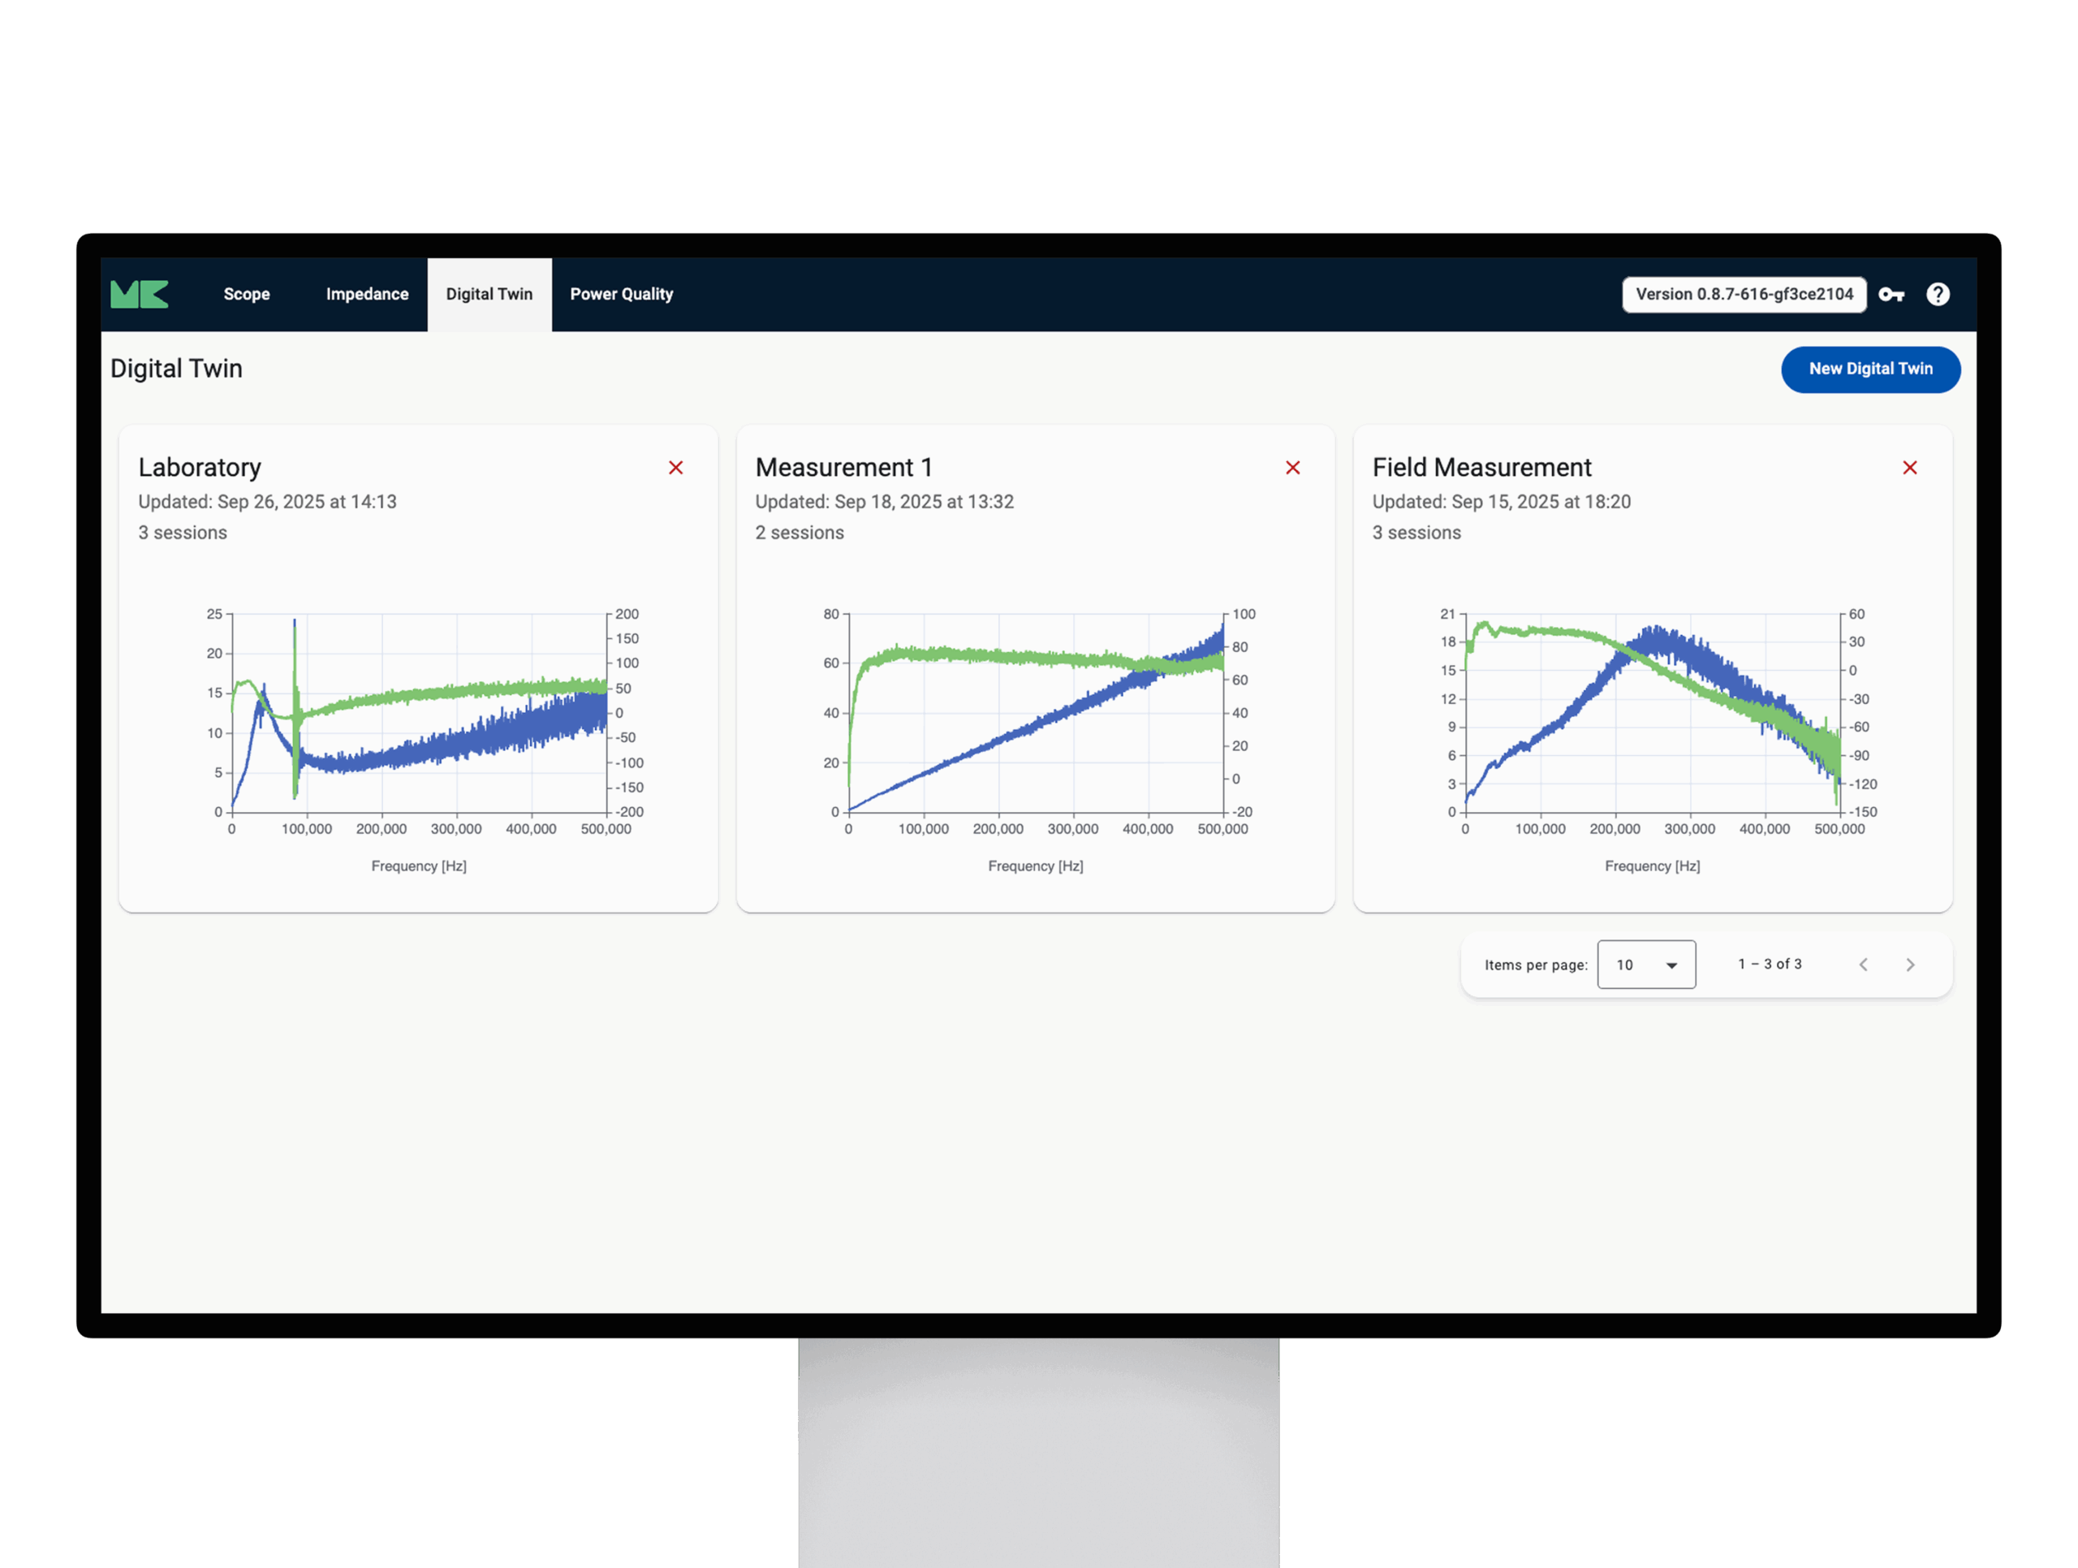Image resolution: width=2078 pixels, height=1568 pixels.
Task: Open the Items per page dropdown
Action: 1646,965
